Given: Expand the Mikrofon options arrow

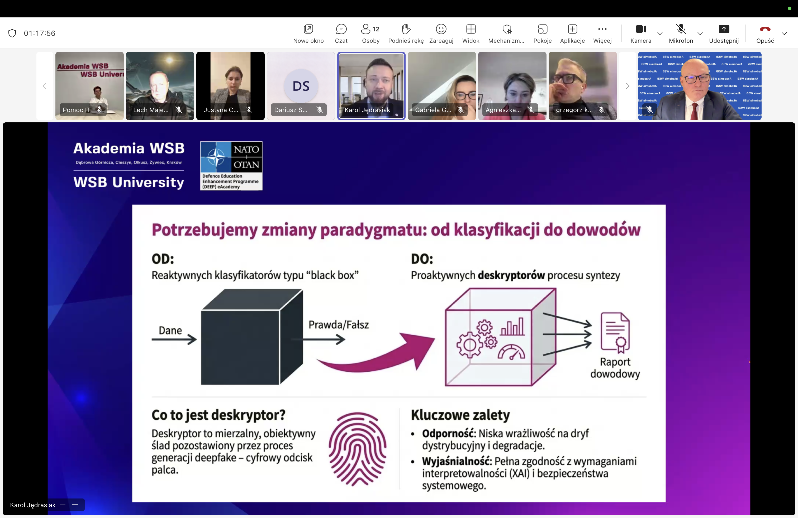Looking at the screenshot, I should click(x=700, y=33).
